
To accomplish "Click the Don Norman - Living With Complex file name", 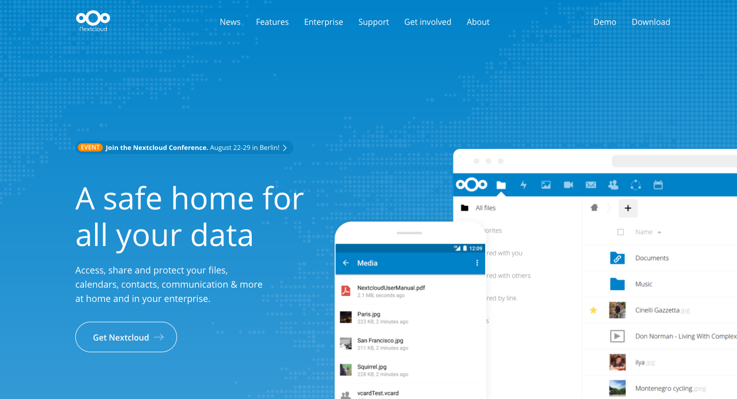I will (x=686, y=336).
